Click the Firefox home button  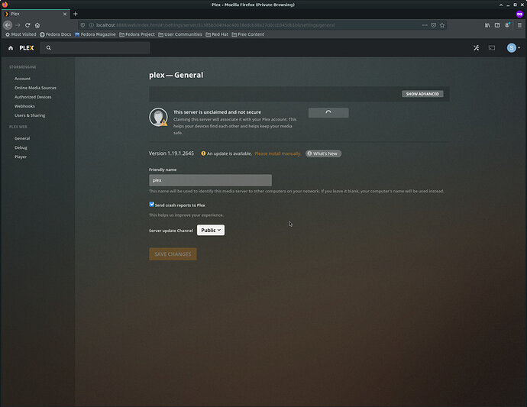37,25
